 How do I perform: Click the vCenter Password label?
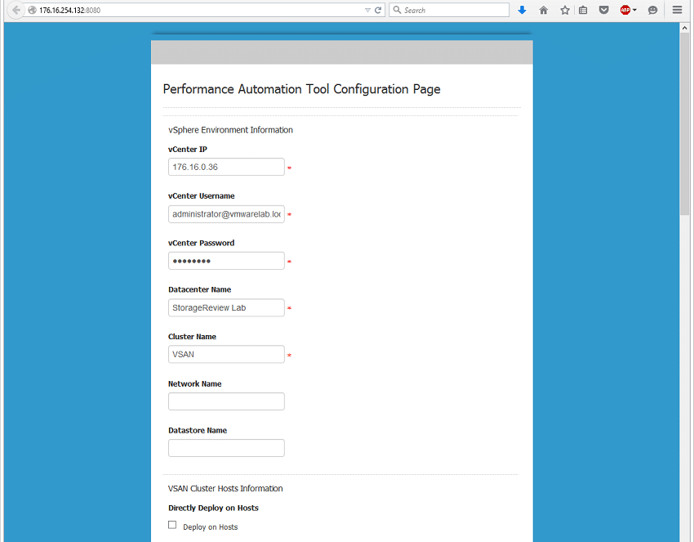[202, 243]
